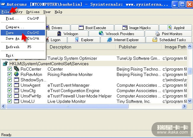This screenshot has height=138, width=193.
Task: Uncheck the UmxAgent checkbox
Action: point(10,85)
